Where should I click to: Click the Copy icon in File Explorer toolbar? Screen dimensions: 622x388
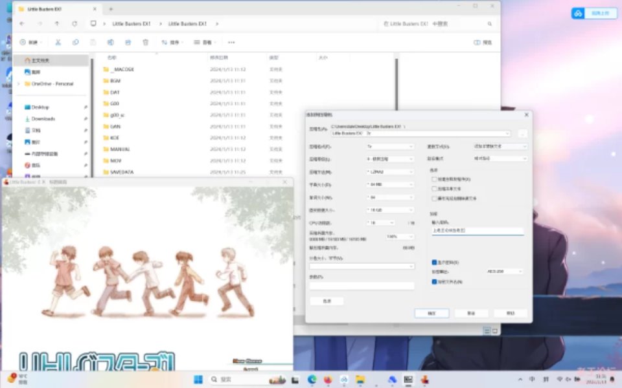(75, 43)
